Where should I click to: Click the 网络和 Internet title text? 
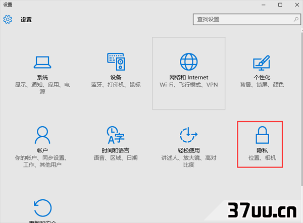pos(188,77)
